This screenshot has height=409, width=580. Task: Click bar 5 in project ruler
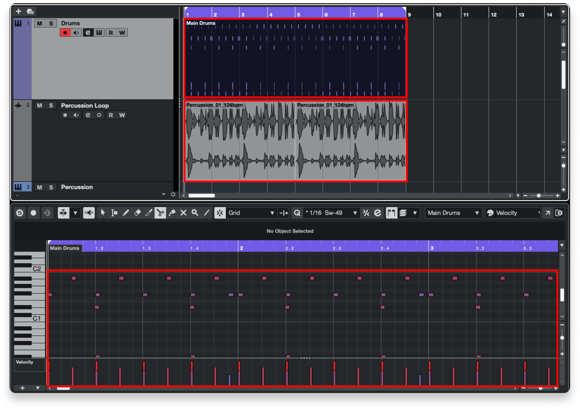coord(298,14)
